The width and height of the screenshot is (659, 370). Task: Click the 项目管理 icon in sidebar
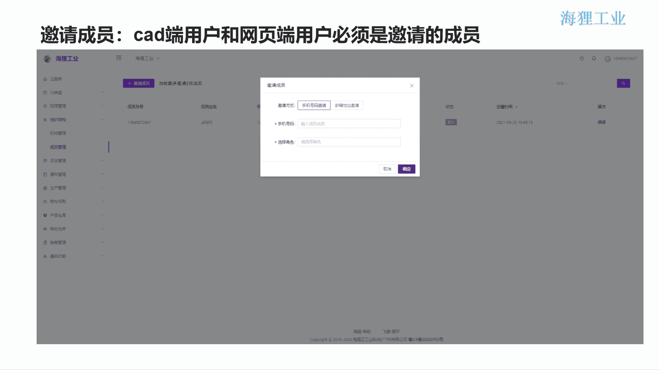pos(45,161)
